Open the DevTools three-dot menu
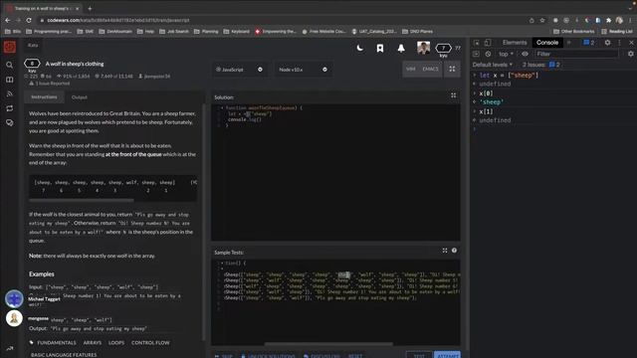Viewport: 637px width, 358px height. (x=619, y=42)
